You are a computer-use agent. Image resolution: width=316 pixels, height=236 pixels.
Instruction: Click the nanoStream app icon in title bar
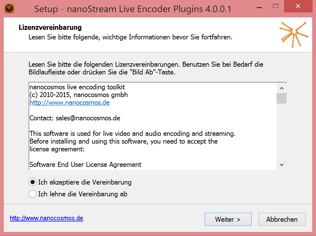point(9,8)
